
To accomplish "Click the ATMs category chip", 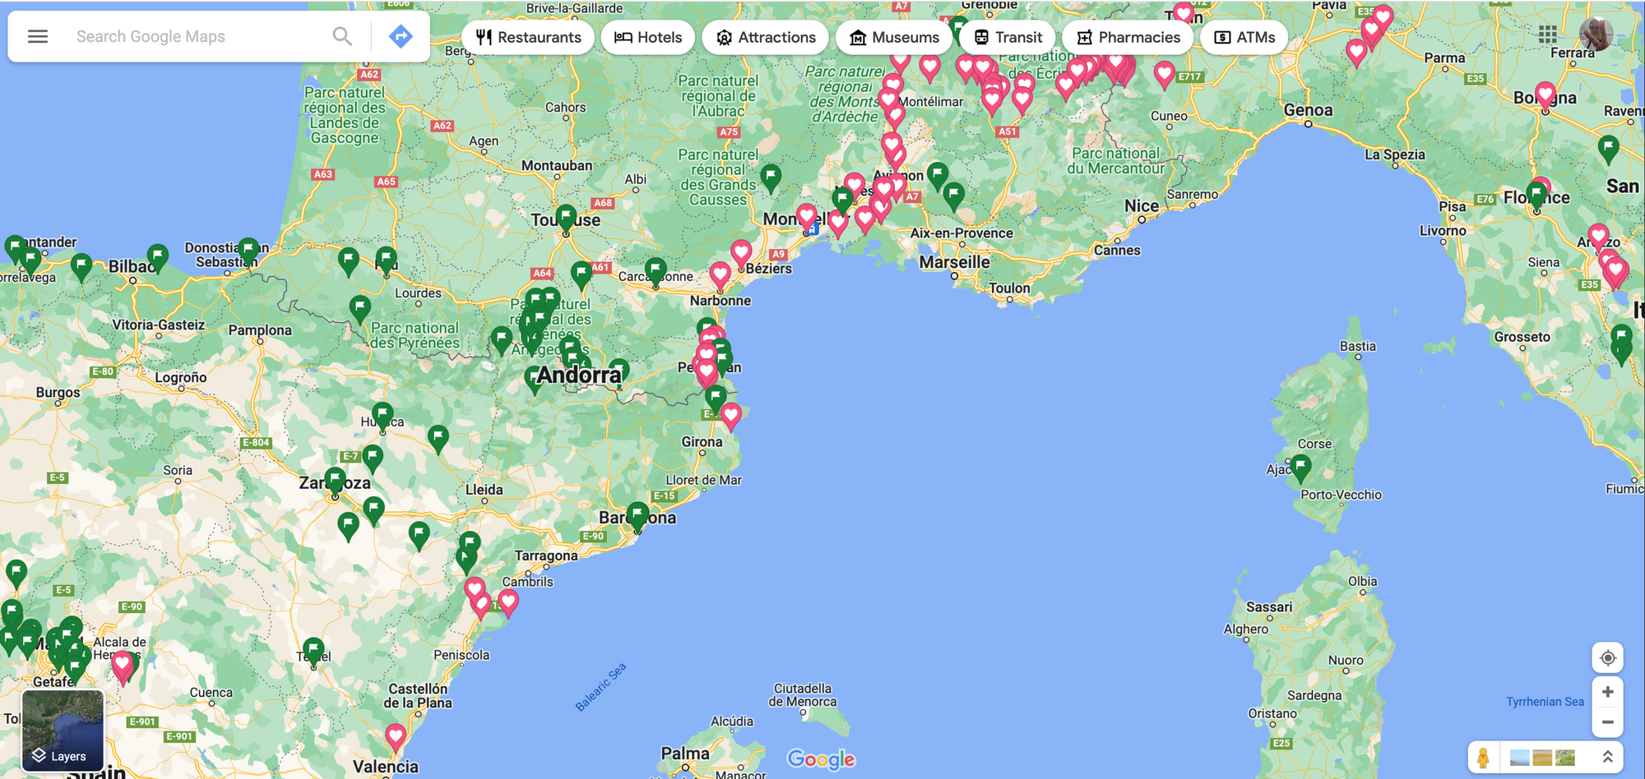I will point(1244,37).
